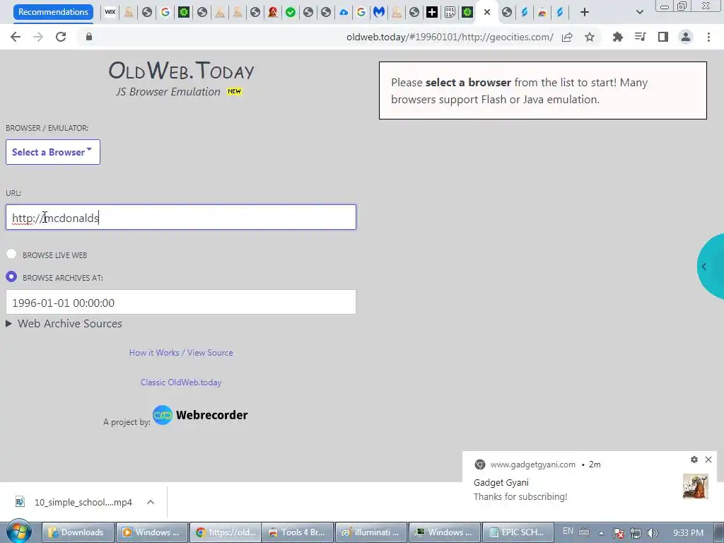This screenshot has width=724, height=543.
Task: Switch to Chrome https://old... taskbar button
Action: tap(226, 532)
